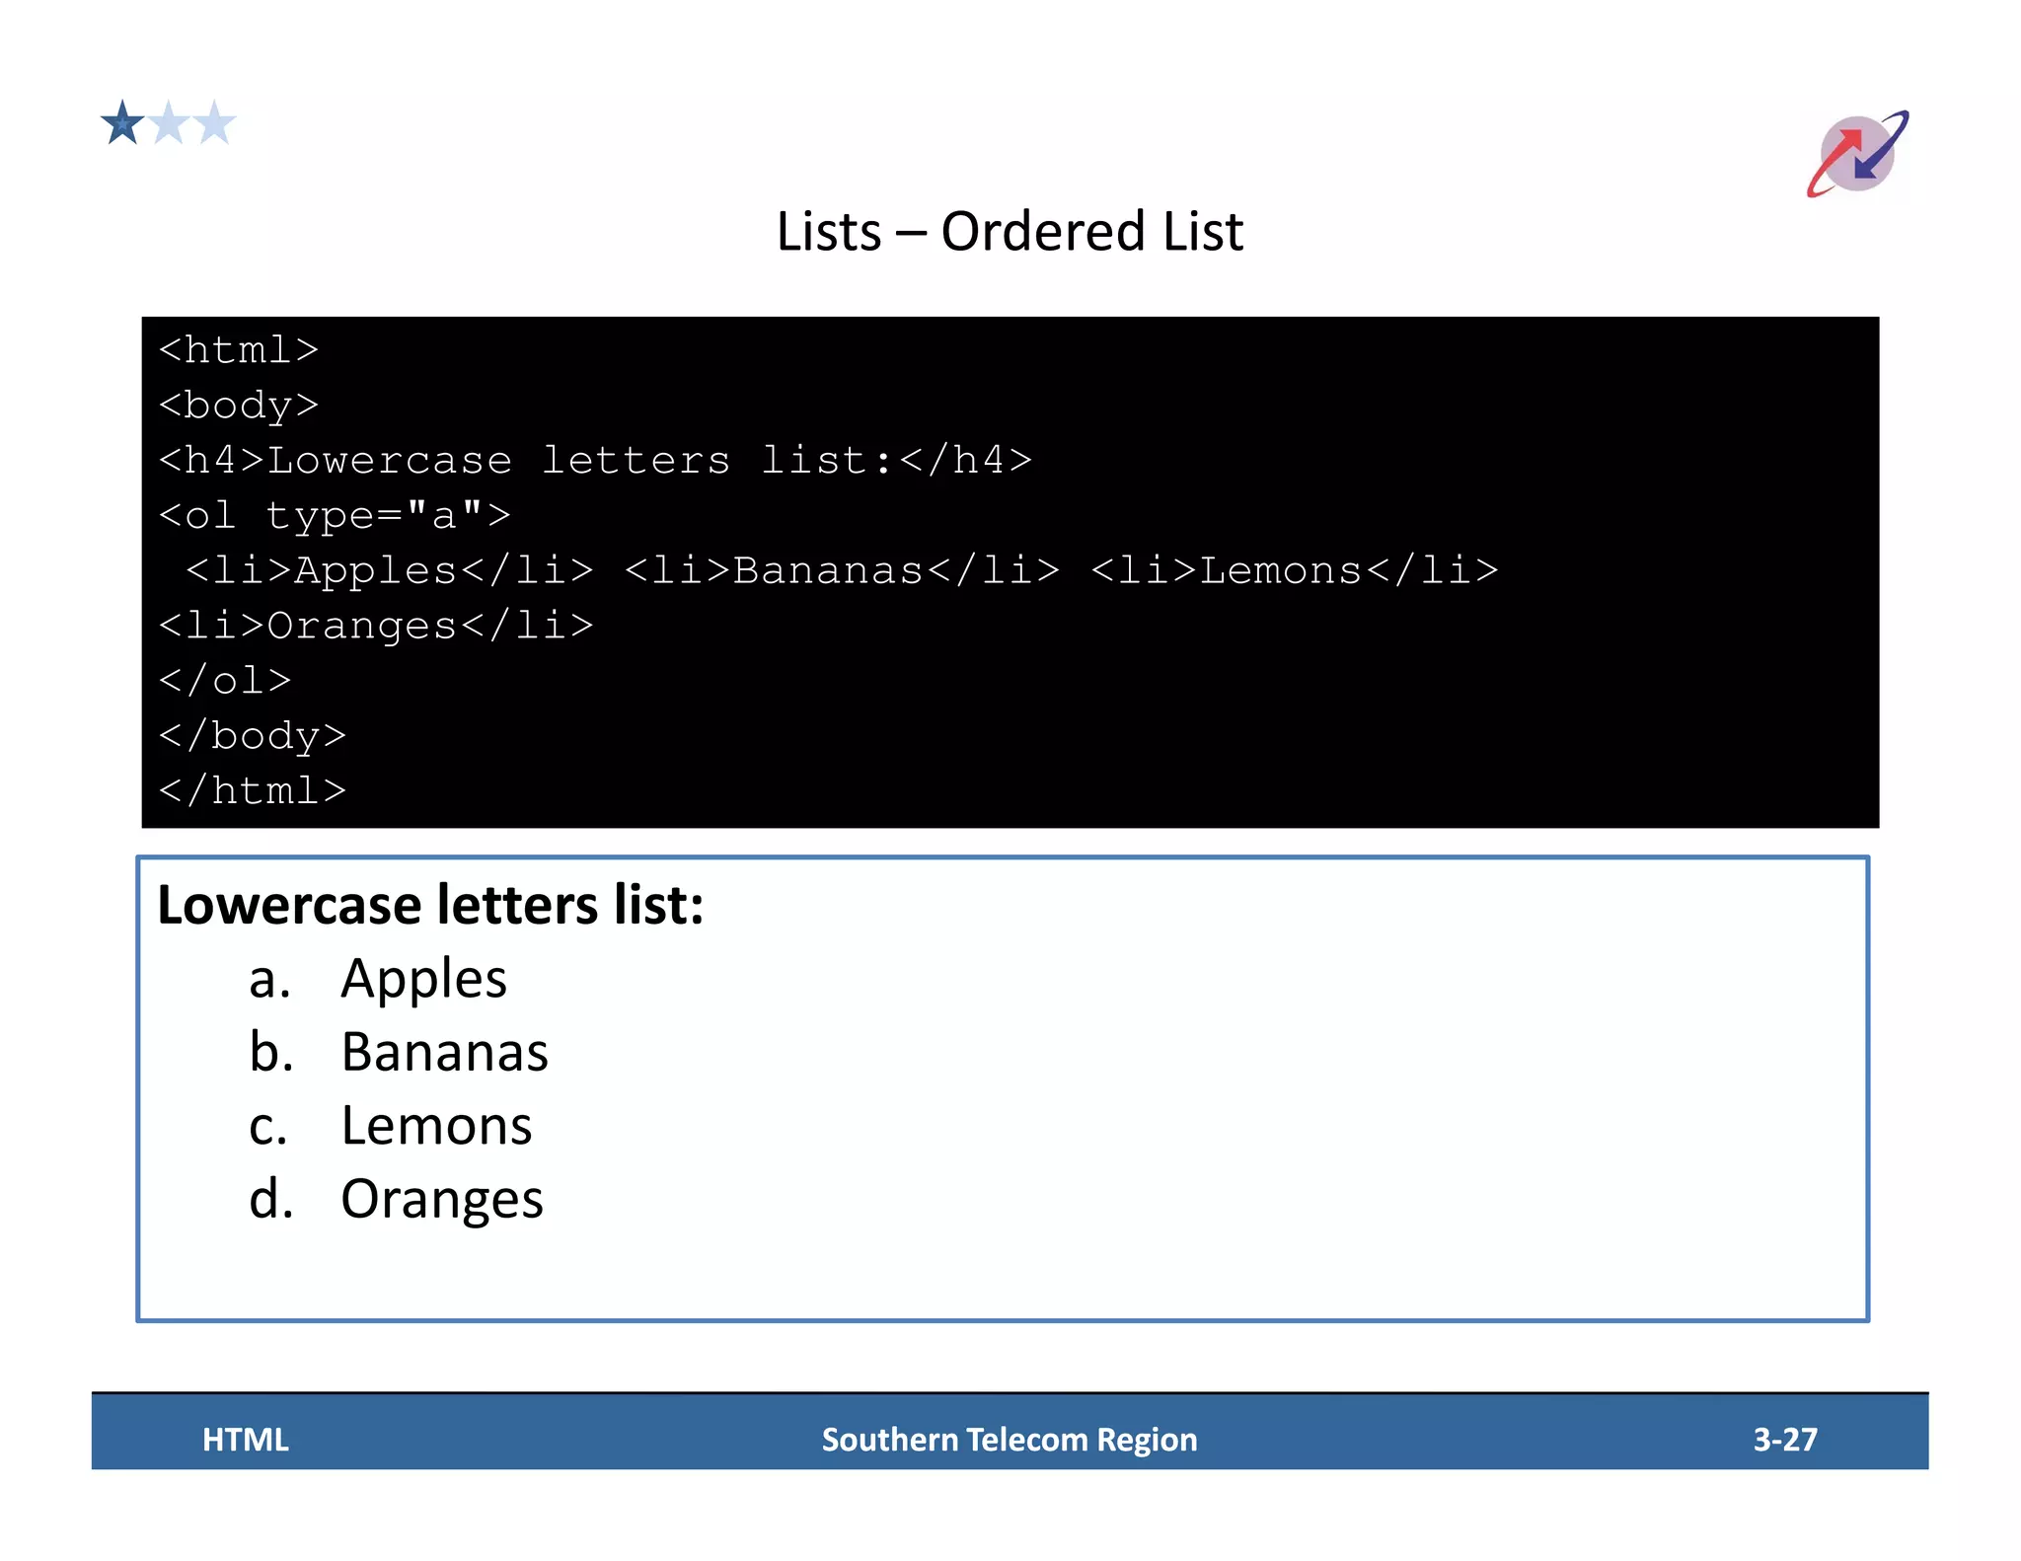Click the Oranges li code line
Viewport: 2021px width, 1561px height.
pos(376,626)
